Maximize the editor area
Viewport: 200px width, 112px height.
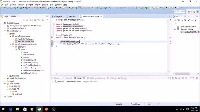169,16
